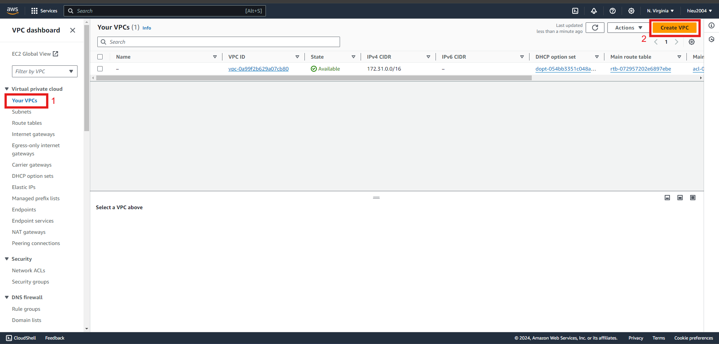
Task: Collapse the DNS firewall section
Action: (7, 297)
